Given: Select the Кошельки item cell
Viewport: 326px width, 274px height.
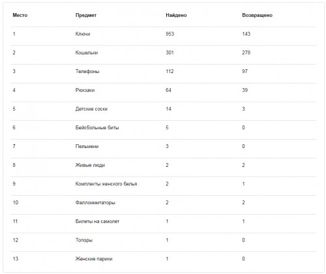Looking at the screenshot, I should click(87, 53).
